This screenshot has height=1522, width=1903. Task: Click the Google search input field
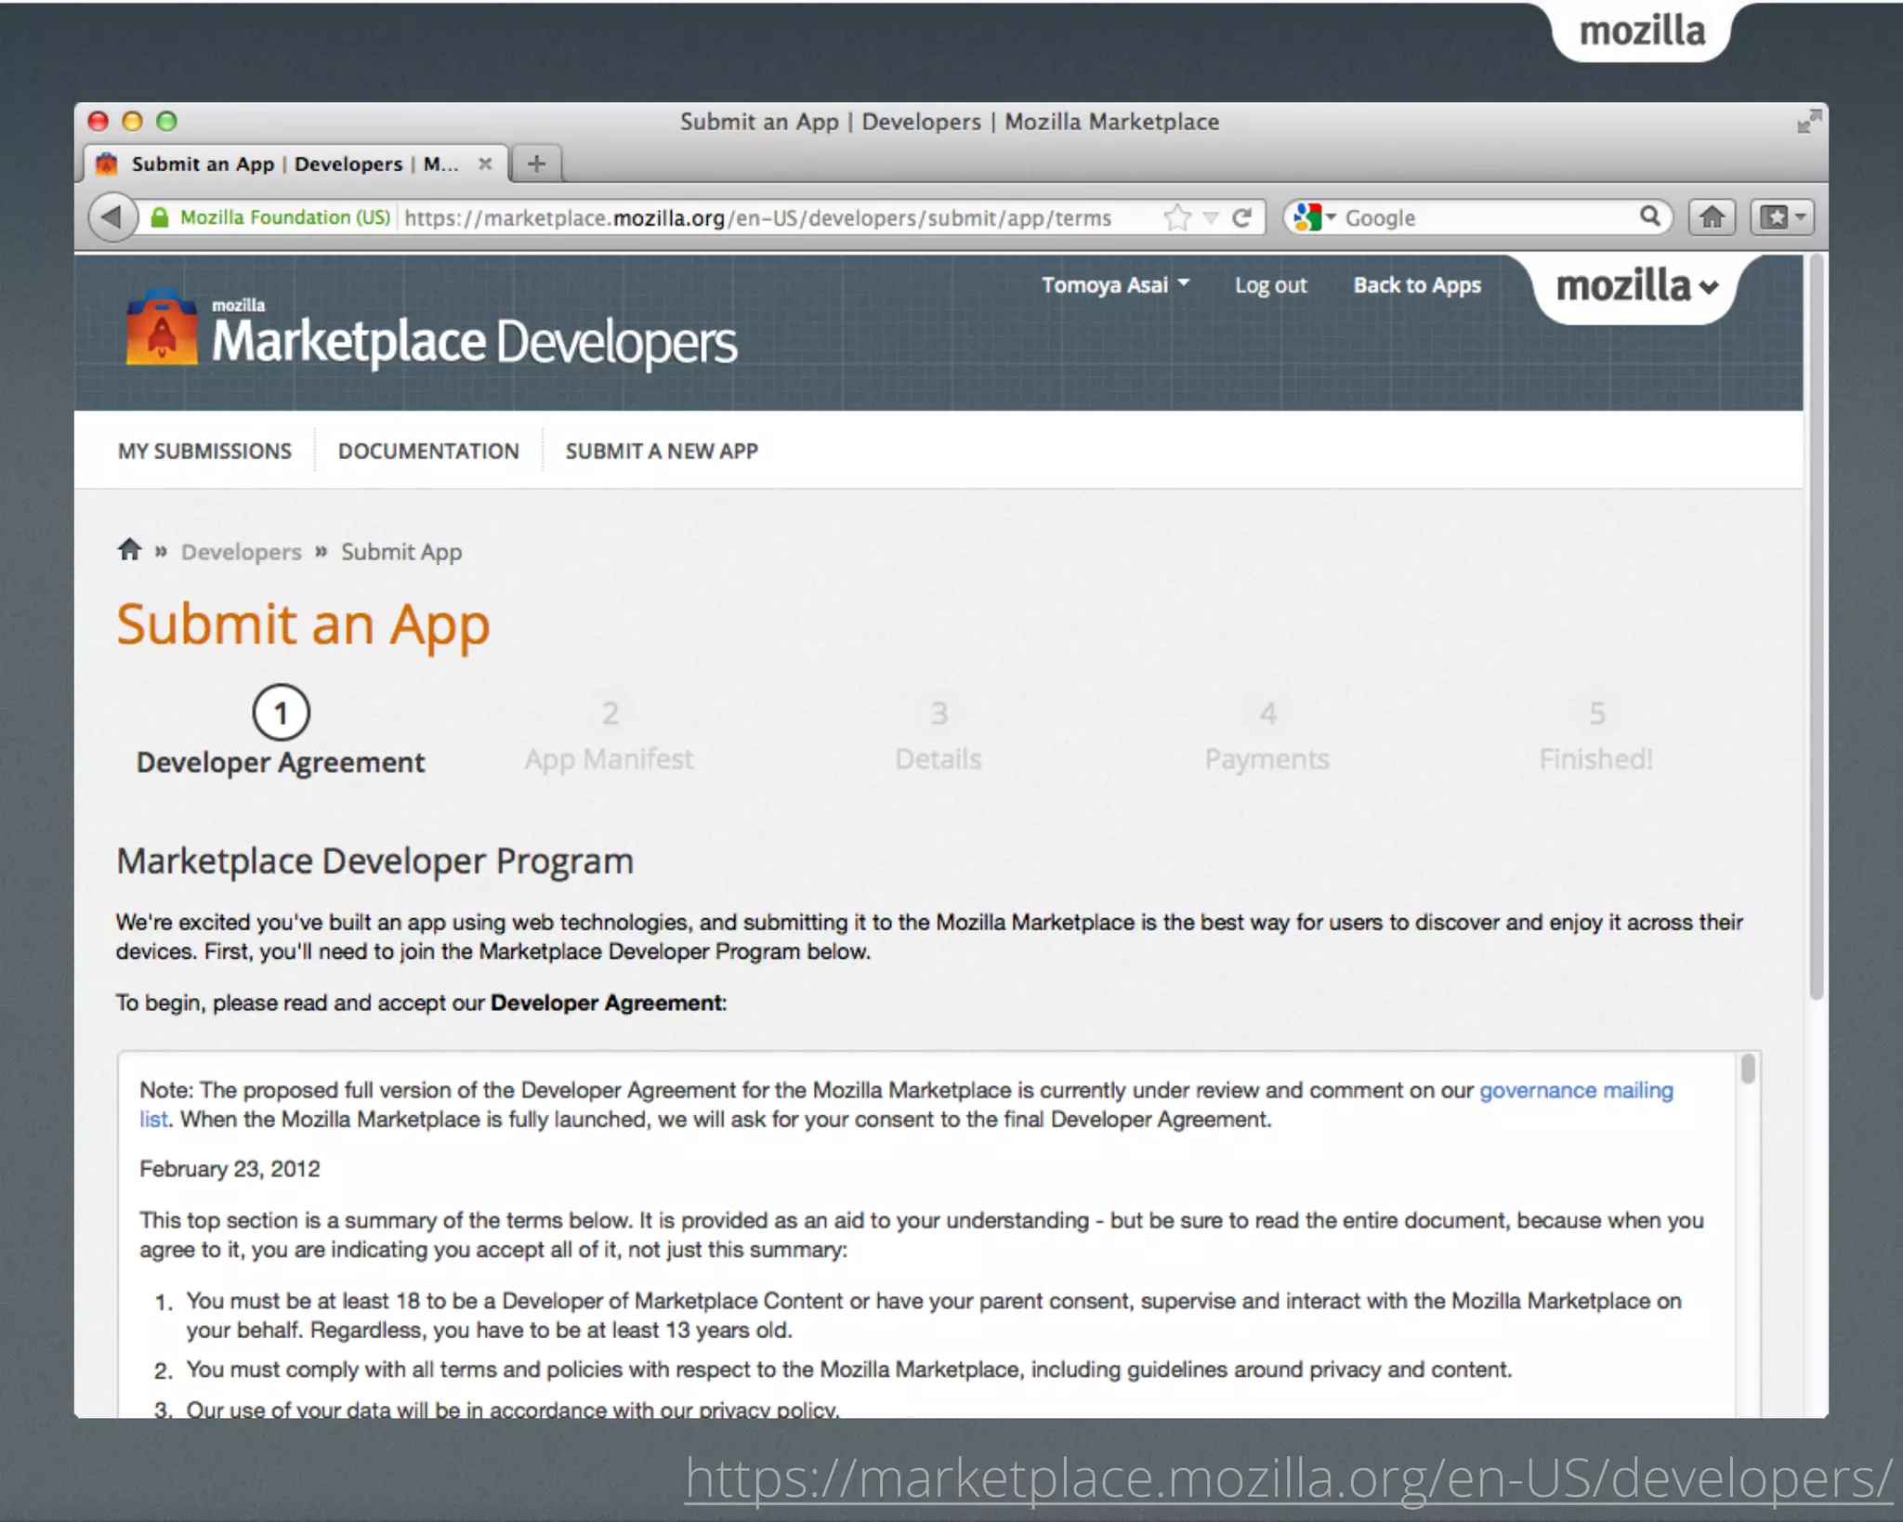coord(1487,217)
